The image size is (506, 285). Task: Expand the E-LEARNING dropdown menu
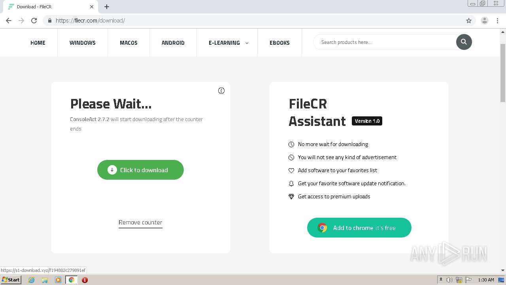(x=228, y=43)
